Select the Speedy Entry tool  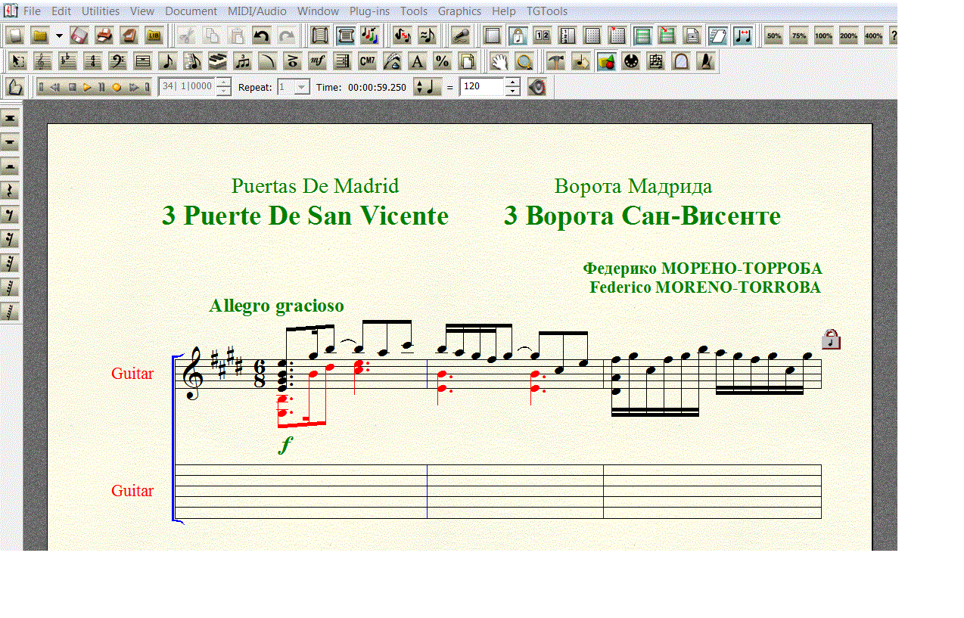click(x=192, y=61)
